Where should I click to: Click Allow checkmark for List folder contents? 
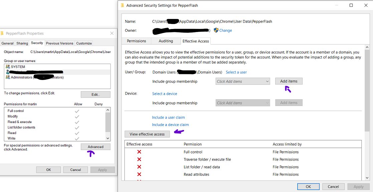point(77,127)
